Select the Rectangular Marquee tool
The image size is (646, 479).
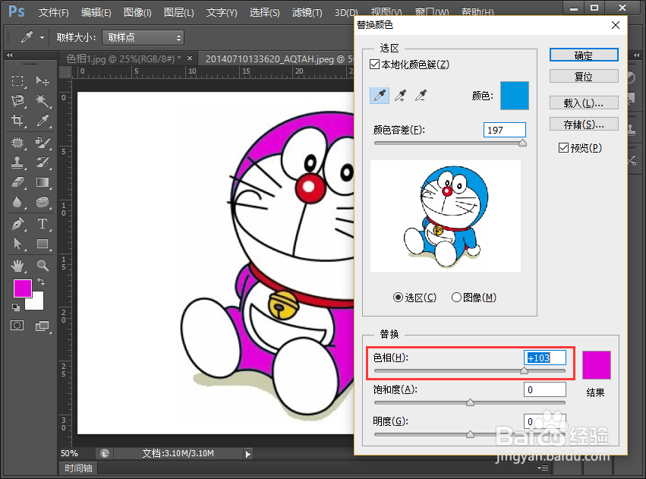coord(17,80)
